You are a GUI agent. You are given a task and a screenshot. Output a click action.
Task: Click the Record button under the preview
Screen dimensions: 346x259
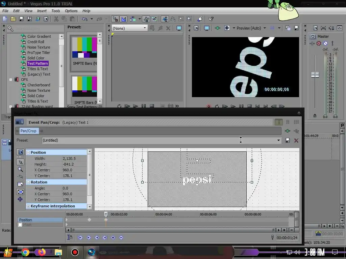(x=208, y=106)
